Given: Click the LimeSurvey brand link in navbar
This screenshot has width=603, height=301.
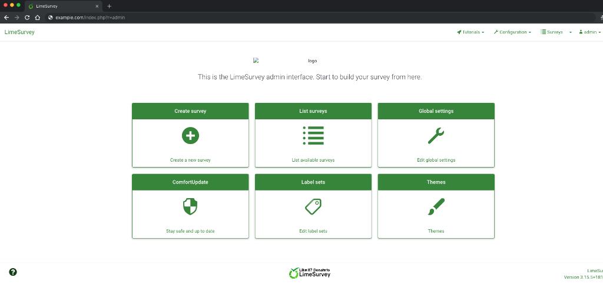Looking at the screenshot, I should pos(19,32).
